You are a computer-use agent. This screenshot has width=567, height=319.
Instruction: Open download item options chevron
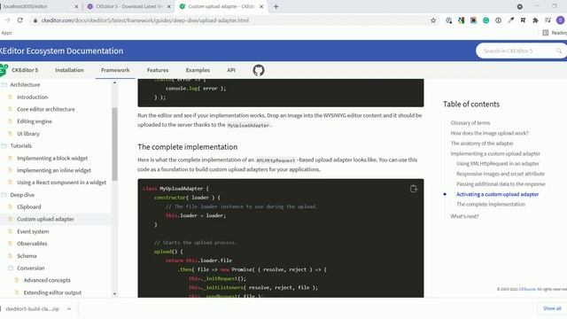pos(69,309)
